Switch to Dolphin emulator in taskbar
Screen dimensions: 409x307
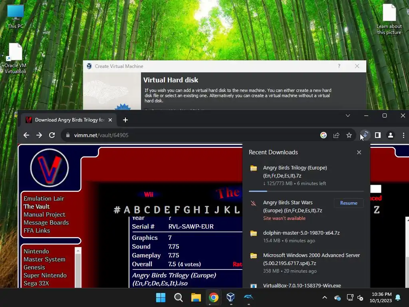(x=248, y=297)
